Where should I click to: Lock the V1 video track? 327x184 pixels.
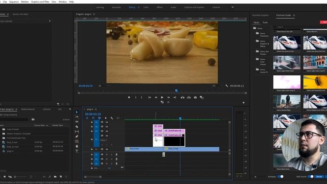tap(92, 149)
